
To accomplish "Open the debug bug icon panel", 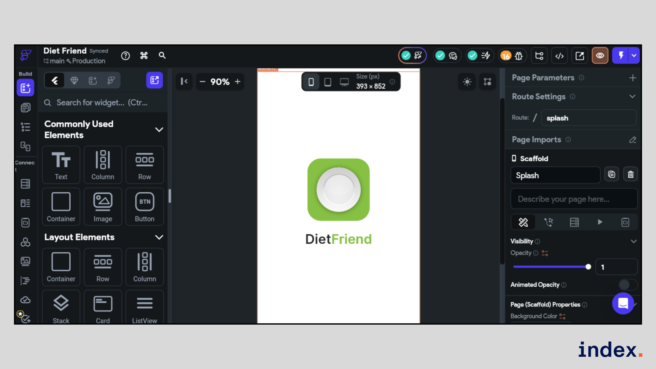I will click(519, 56).
